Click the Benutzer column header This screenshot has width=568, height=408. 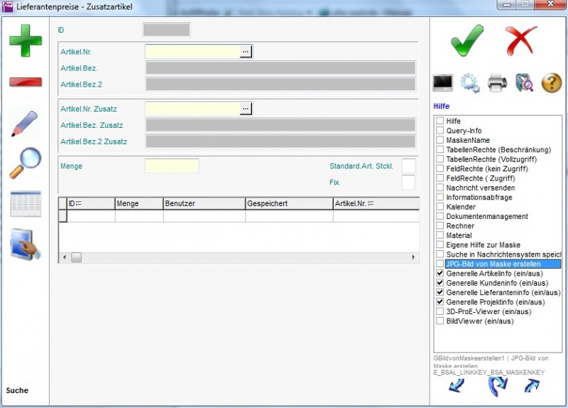click(204, 203)
